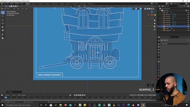Open the Render properties tab icon
This screenshot has height=107, width=190.
pos(159,44)
